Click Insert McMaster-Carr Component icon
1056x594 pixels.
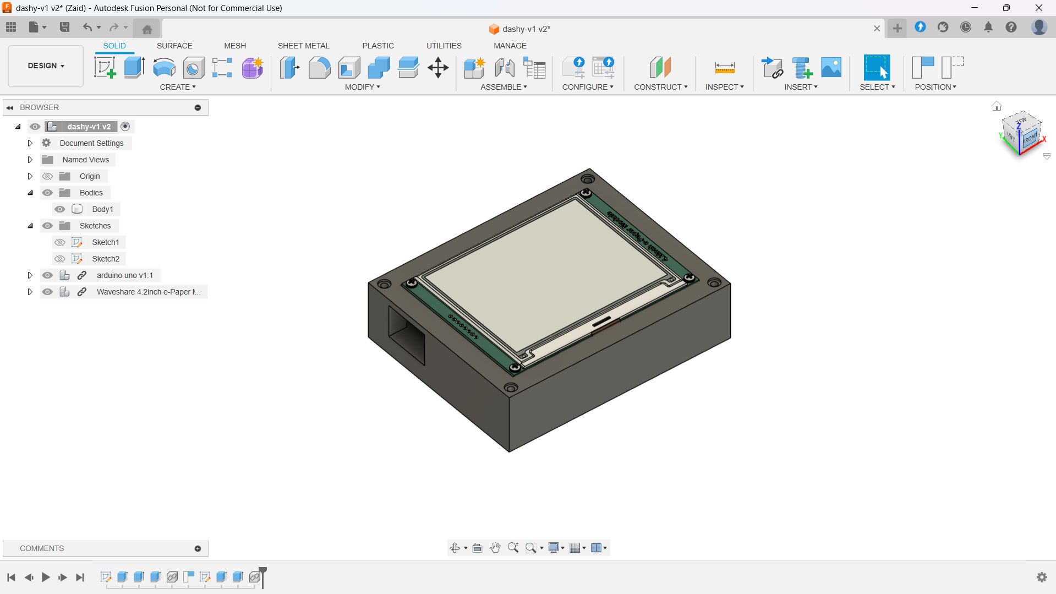click(802, 68)
